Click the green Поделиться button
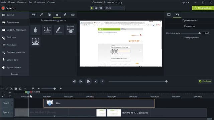The image size is (214, 120). pyautogui.click(x=203, y=8)
